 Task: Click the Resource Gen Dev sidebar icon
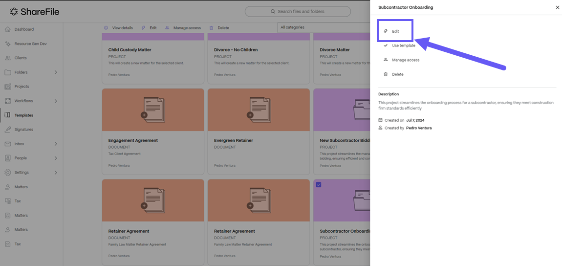point(8,44)
